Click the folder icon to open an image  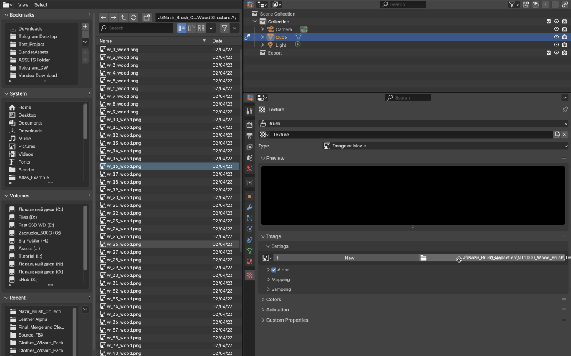[424, 258]
